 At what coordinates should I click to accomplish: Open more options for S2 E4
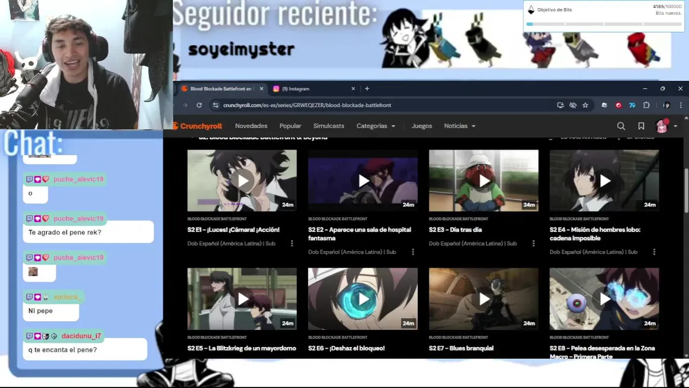coord(654,252)
